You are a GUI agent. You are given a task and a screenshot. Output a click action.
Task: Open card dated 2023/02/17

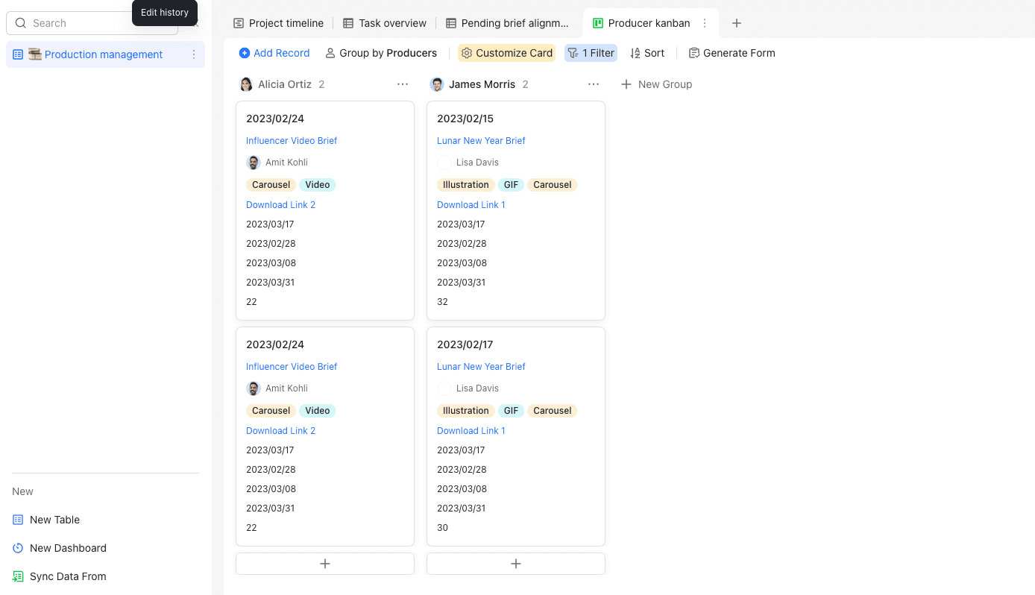pos(516,436)
